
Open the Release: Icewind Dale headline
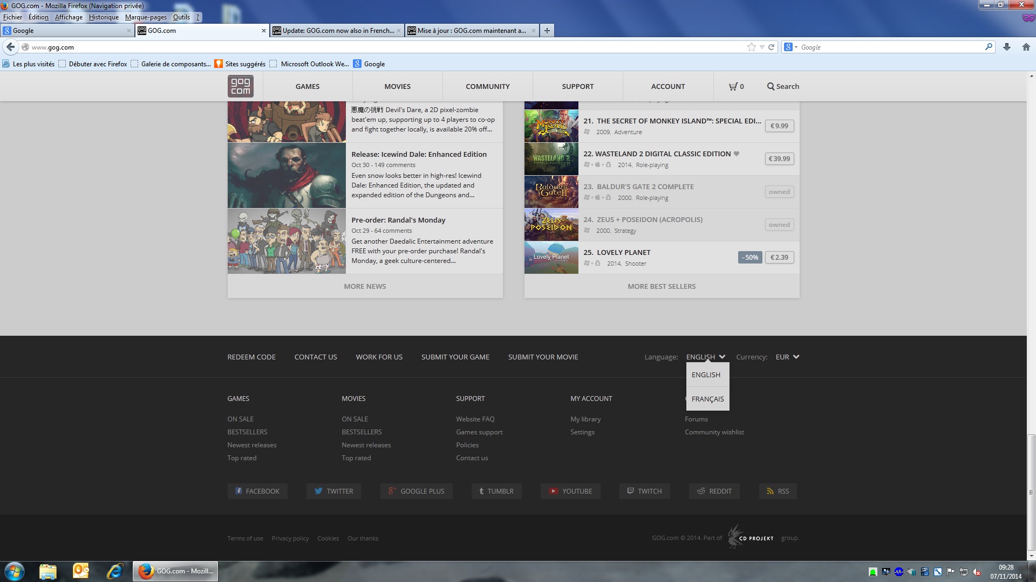tap(419, 154)
